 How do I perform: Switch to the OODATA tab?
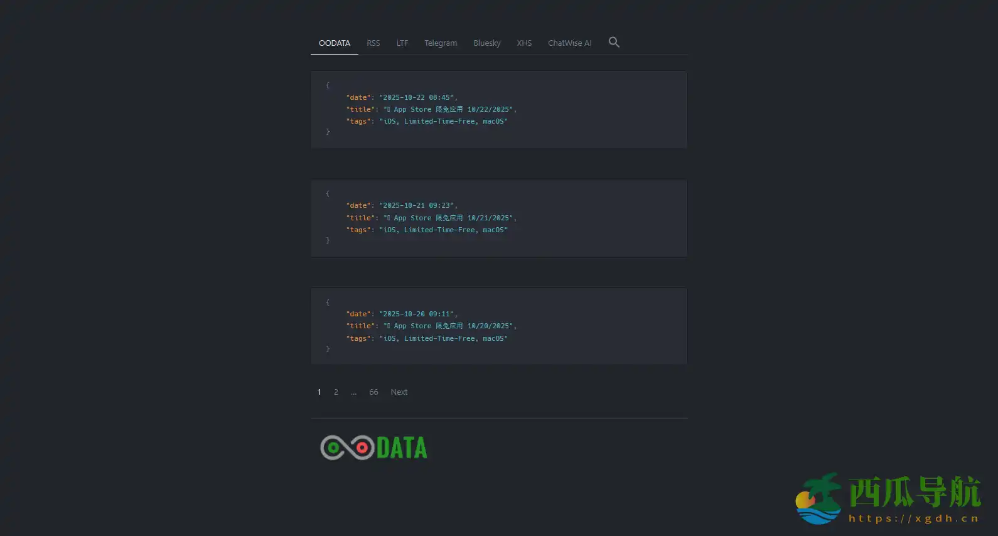tap(334, 43)
